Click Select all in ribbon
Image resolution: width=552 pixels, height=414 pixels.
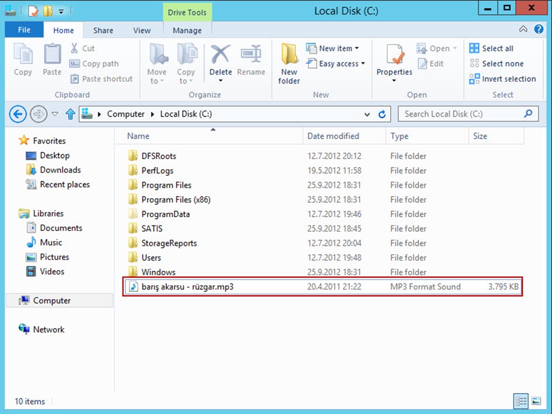click(x=491, y=49)
